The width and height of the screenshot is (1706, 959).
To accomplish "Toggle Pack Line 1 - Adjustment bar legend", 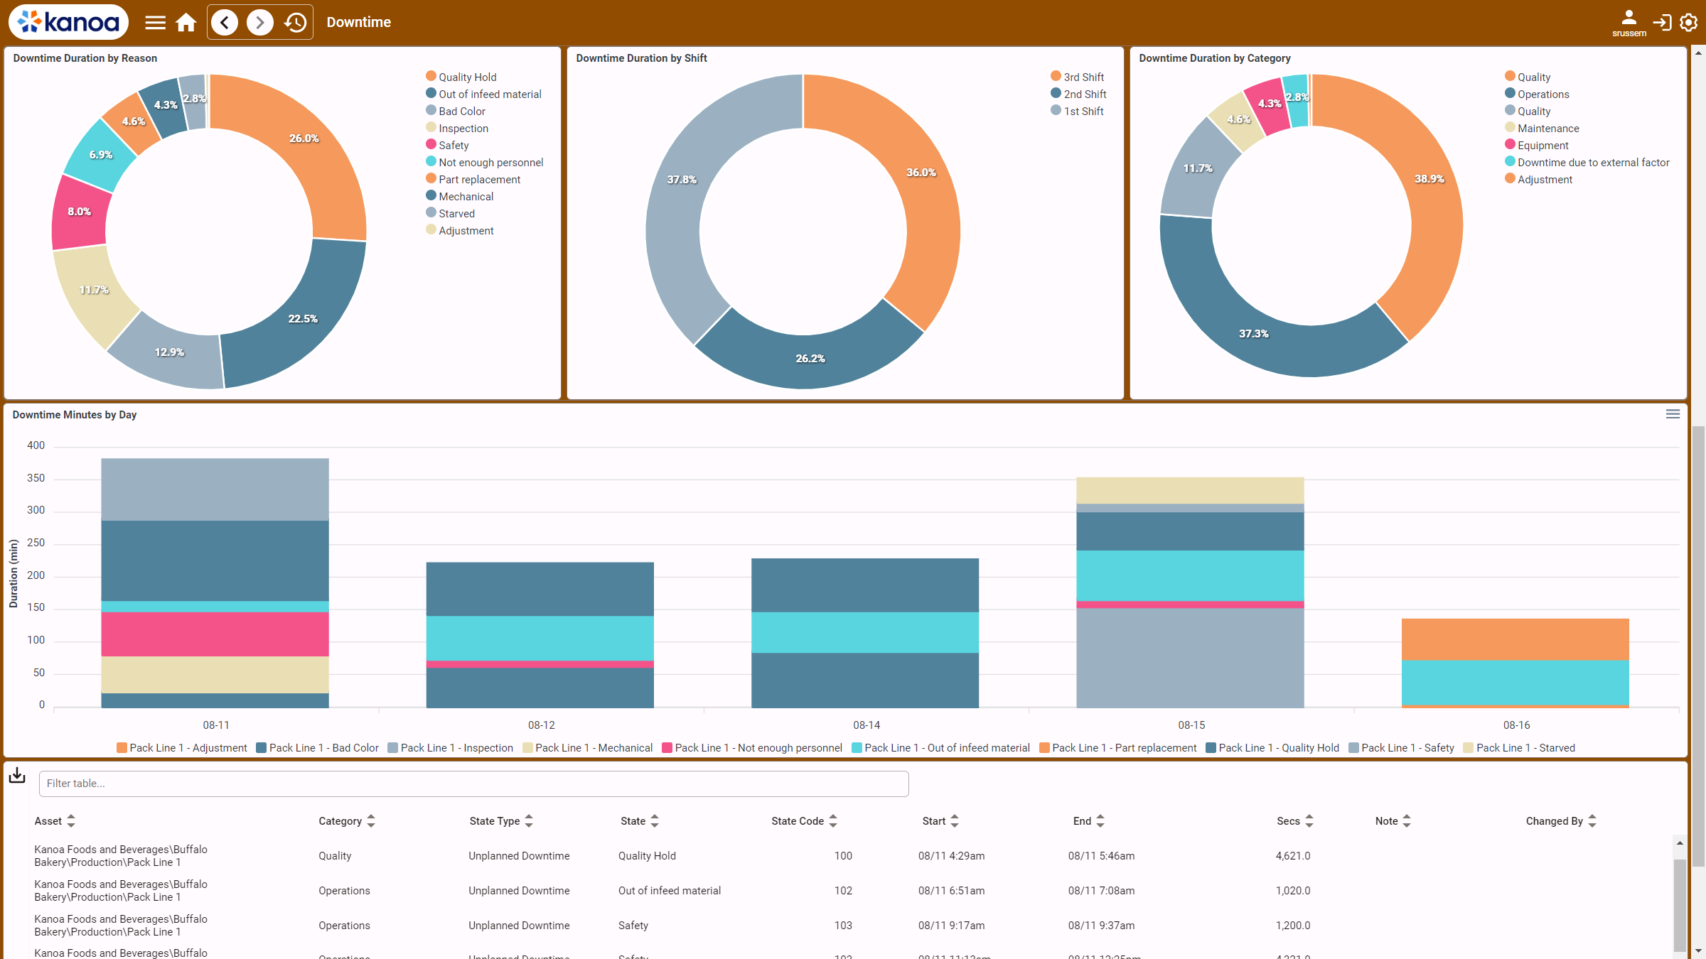I will pyautogui.click(x=182, y=748).
